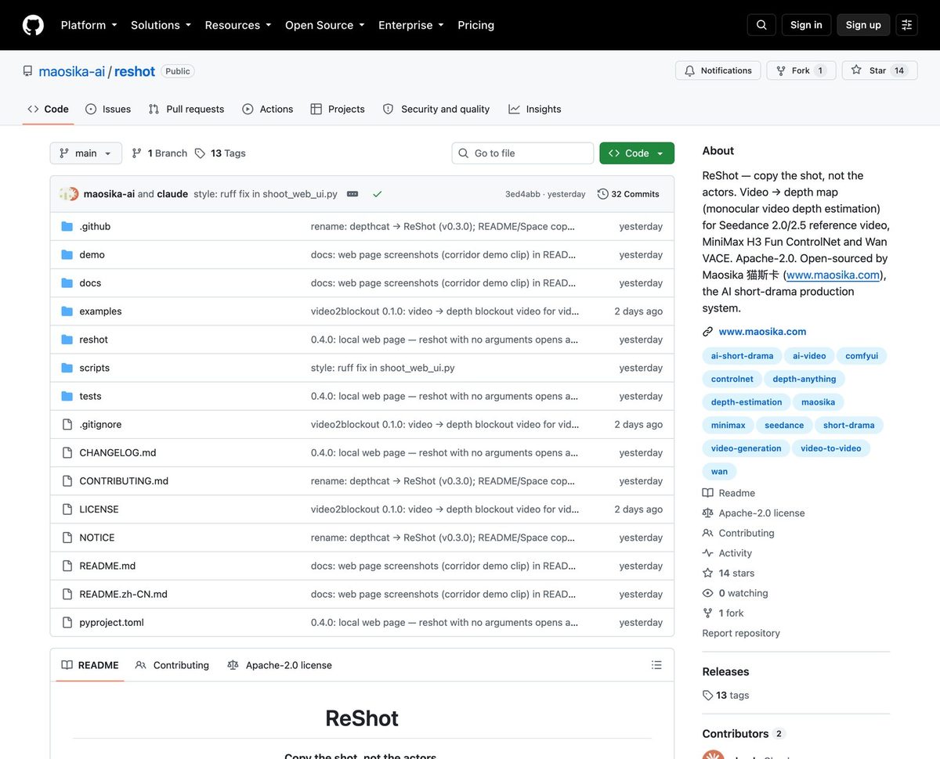The height and width of the screenshot is (759, 940).
Task: Click the Report repository link
Action: (741, 633)
